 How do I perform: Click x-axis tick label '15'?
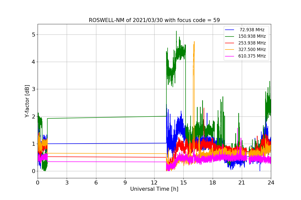pos(183,183)
